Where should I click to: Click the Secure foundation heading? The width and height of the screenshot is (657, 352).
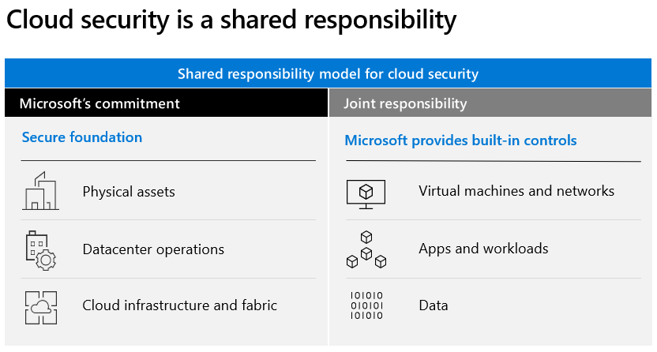click(x=82, y=137)
